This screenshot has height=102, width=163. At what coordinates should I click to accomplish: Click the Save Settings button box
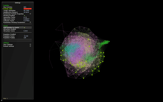(30, 44)
